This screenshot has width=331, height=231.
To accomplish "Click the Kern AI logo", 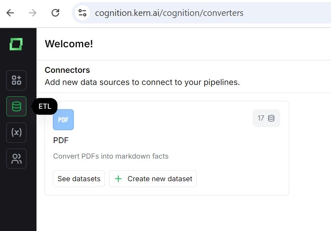I will (x=16, y=44).
